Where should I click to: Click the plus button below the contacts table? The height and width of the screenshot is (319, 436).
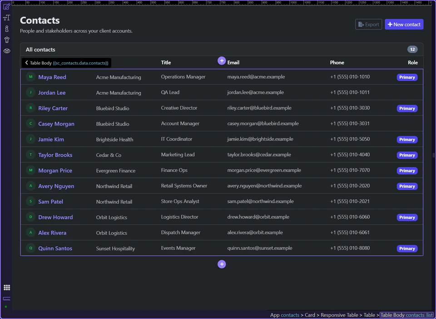click(x=222, y=264)
